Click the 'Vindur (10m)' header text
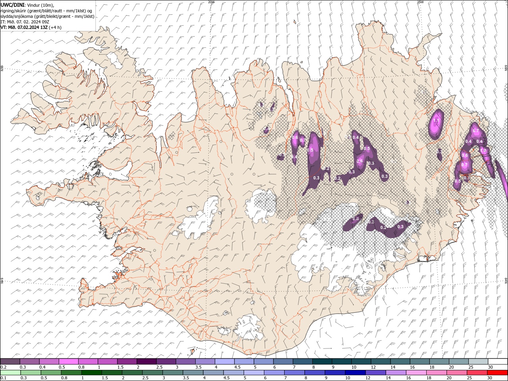 pyautogui.click(x=40, y=5)
